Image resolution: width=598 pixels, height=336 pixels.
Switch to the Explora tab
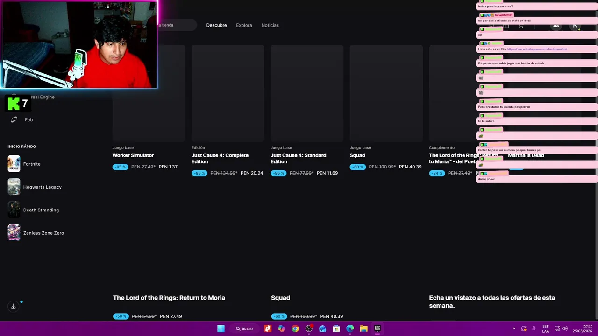coord(244,25)
